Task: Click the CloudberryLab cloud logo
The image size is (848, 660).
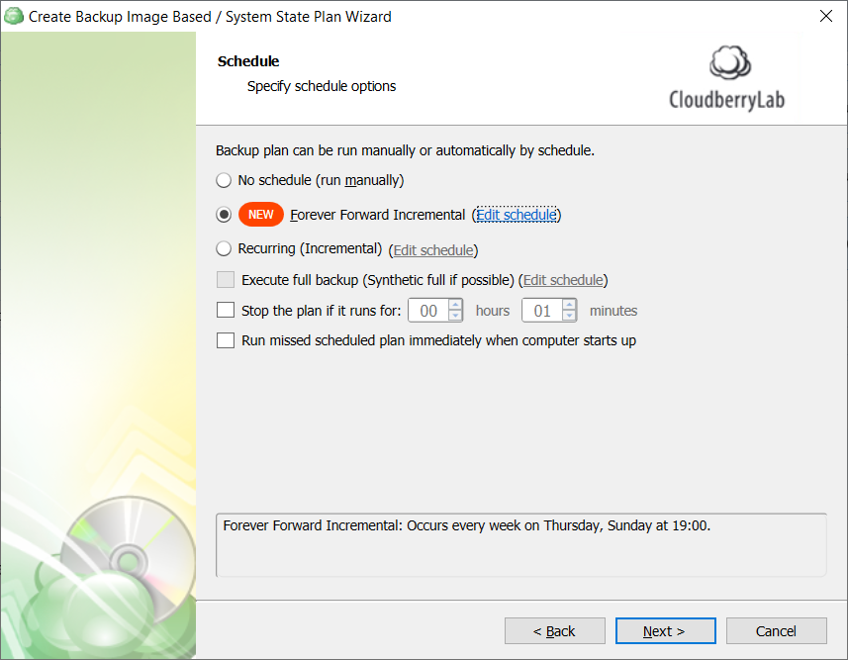Action: coord(729,62)
